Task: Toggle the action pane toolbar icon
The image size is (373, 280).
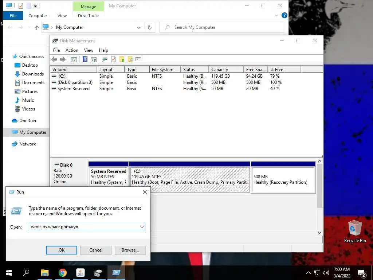Action: point(94,59)
